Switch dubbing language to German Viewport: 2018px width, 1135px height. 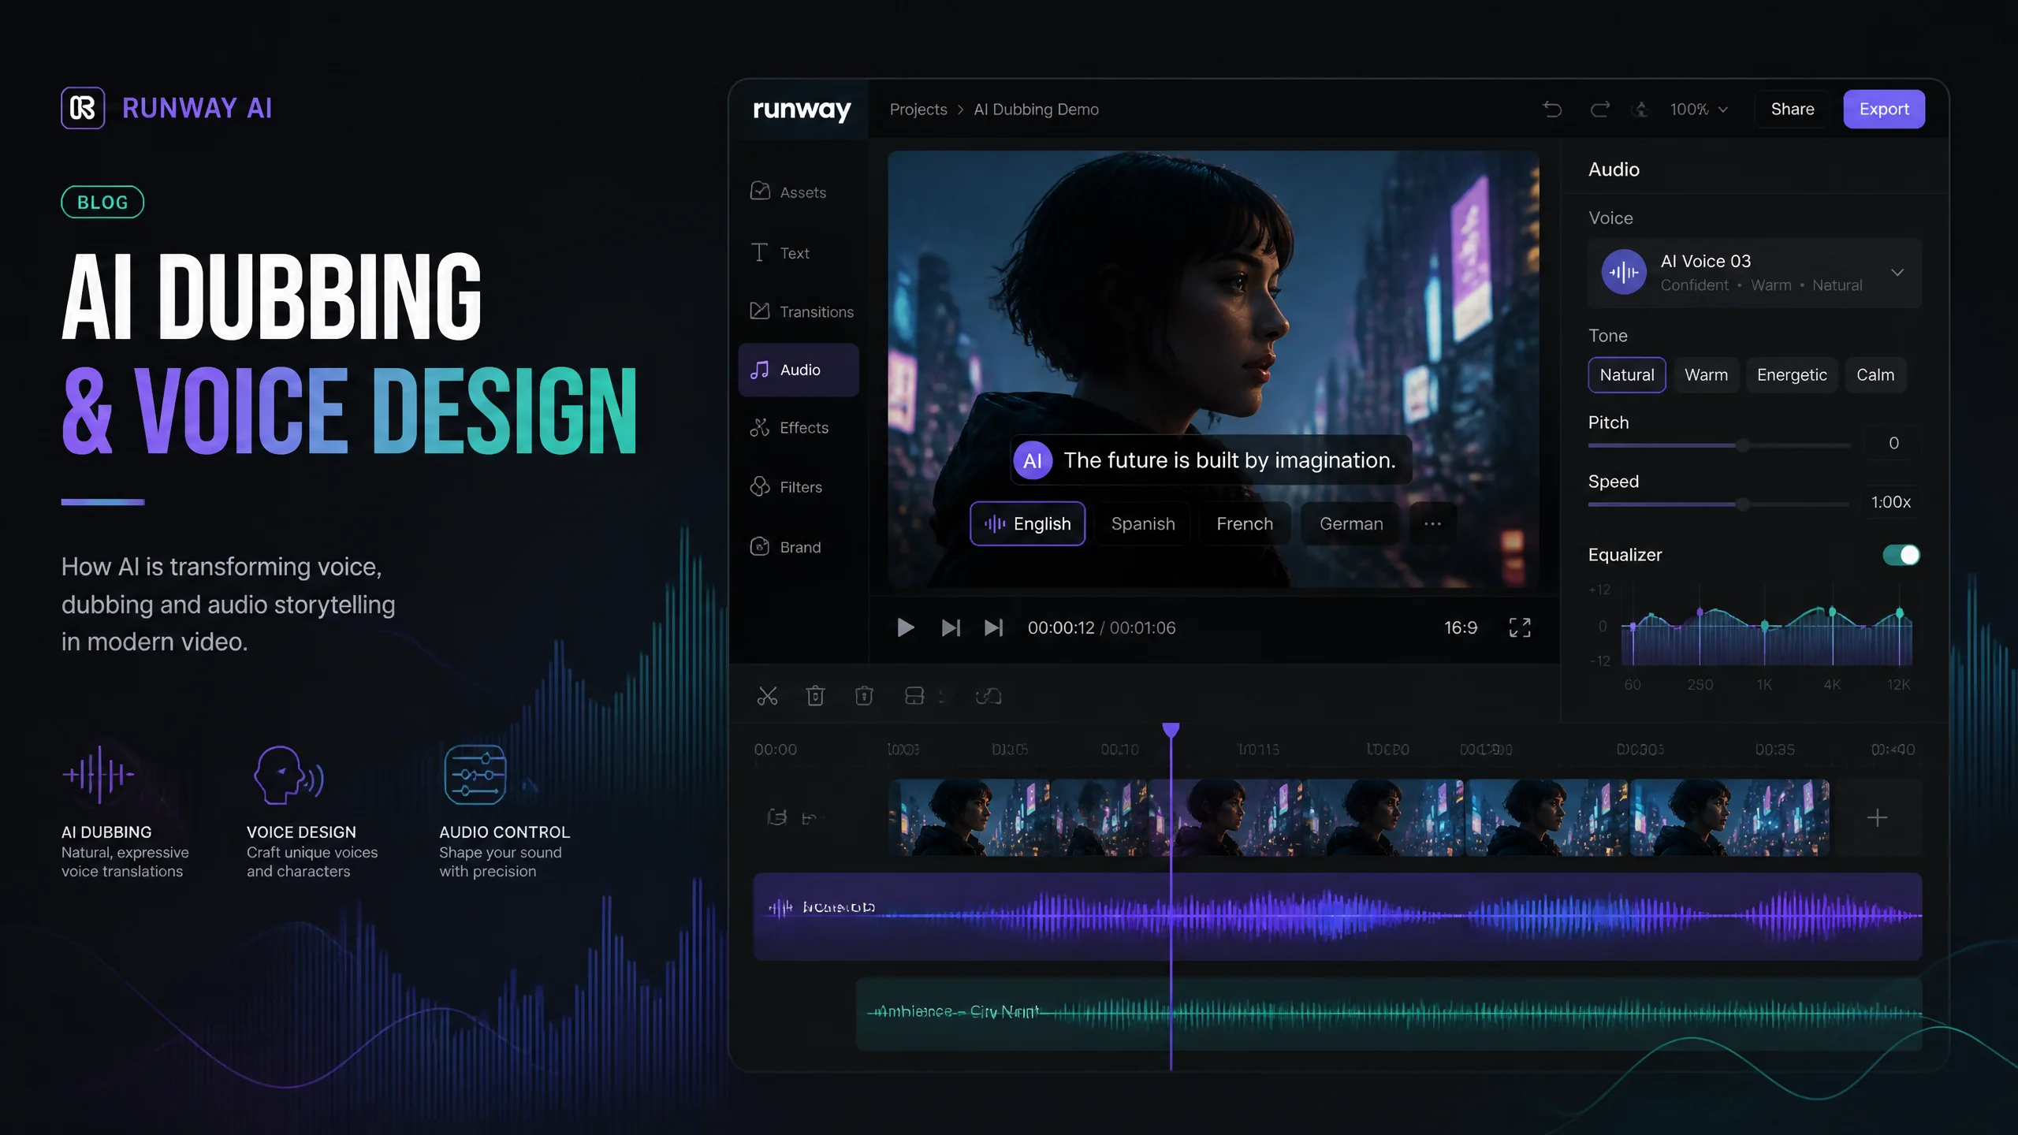click(1351, 523)
